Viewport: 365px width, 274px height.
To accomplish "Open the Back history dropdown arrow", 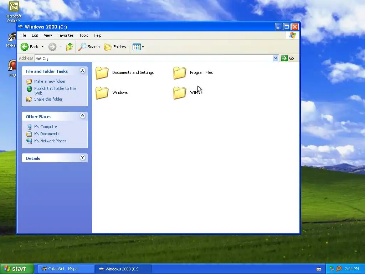I will click(x=43, y=47).
